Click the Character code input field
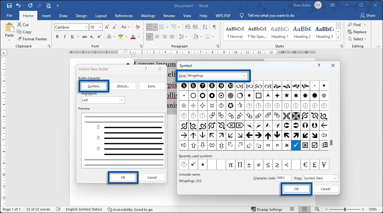Screen dimensions: 383x213 pyautogui.click(x=284, y=178)
